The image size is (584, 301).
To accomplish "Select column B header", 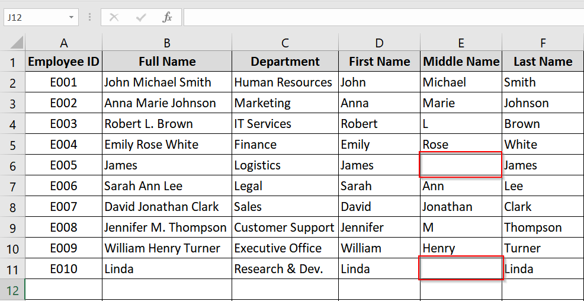I will point(167,43).
